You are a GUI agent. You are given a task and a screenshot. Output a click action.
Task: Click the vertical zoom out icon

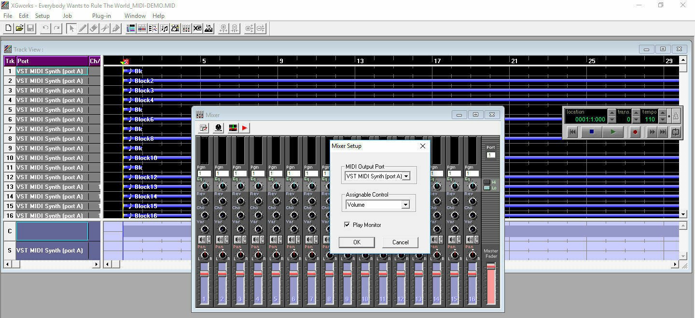tap(261, 28)
